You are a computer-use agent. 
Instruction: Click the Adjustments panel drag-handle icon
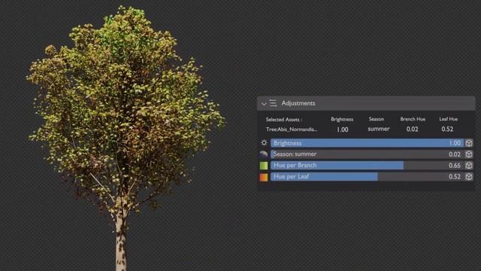click(273, 103)
